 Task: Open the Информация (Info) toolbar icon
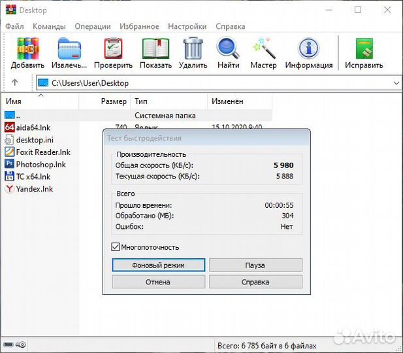(308, 50)
